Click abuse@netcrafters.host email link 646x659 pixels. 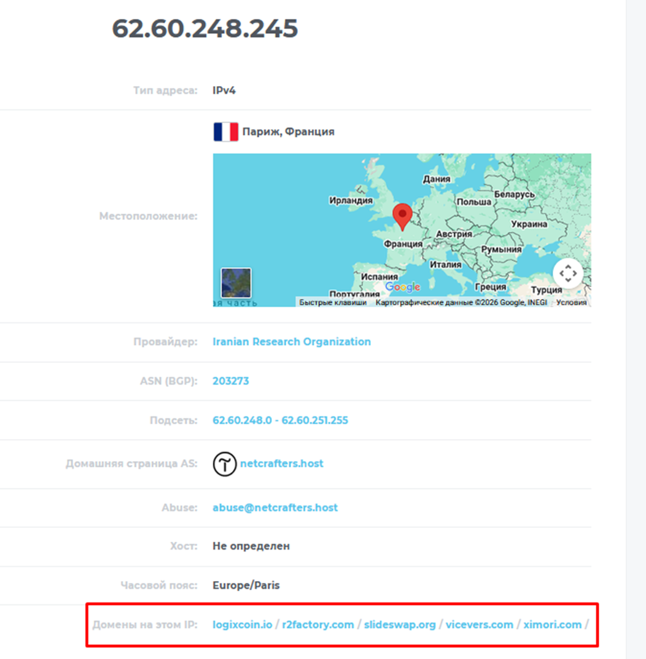(275, 508)
